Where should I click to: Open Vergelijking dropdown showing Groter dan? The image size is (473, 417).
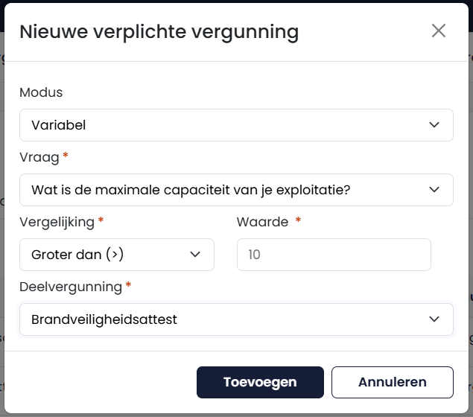(x=117, y=255)
